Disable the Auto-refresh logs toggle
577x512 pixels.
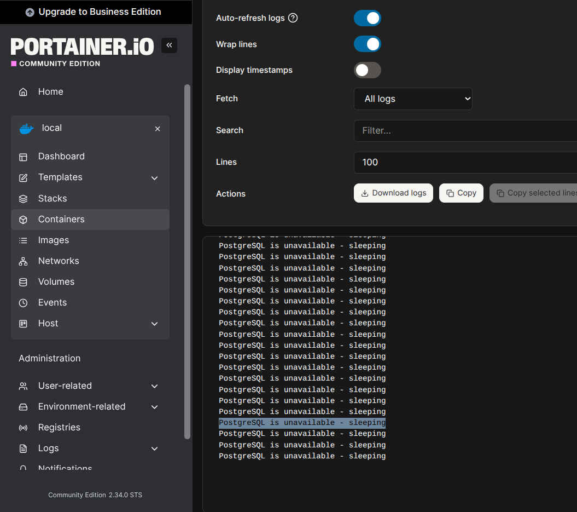pos(367,18)
